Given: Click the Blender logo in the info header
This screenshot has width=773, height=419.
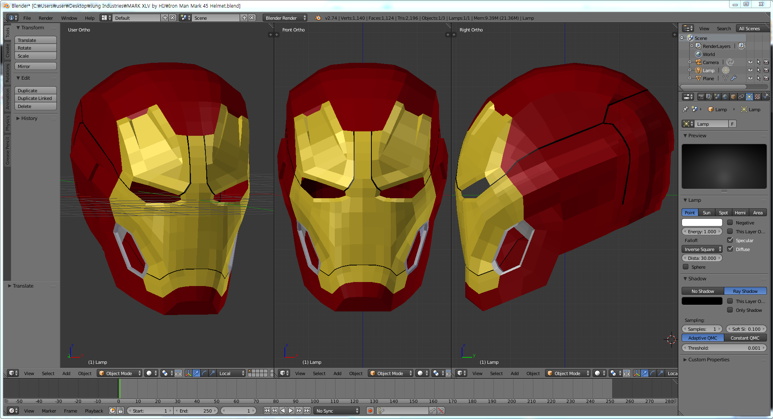Looking at the screenshot, I should click(x=318, y=18).
